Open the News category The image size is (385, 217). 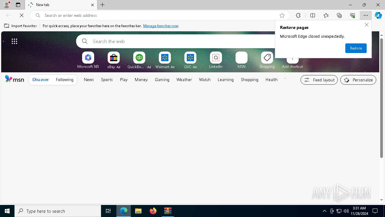click(x=89, y=80)
